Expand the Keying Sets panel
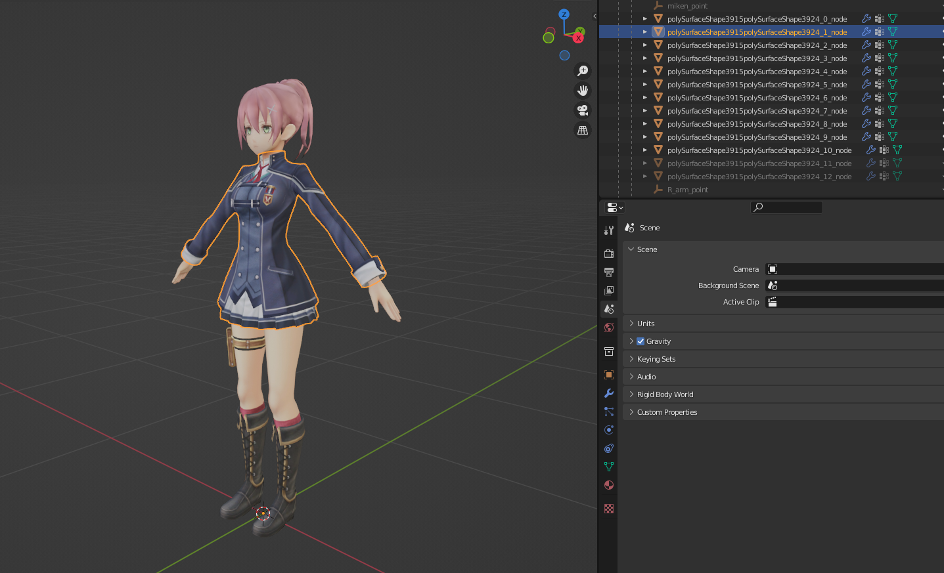The image size is (944, 573). pyautogui.click(x=631, y=359)
